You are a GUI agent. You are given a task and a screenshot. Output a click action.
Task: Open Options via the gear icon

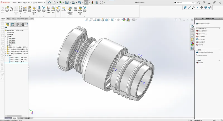point(101,3)
